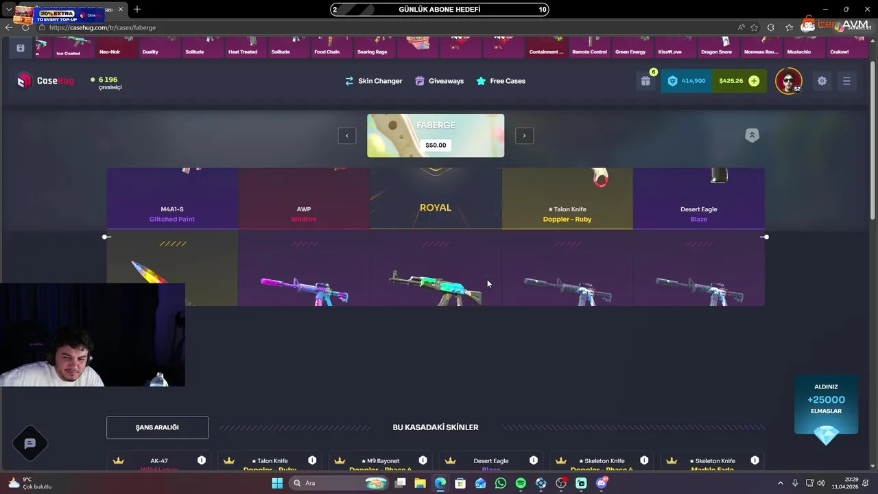Reload the page

coord(25,27)
